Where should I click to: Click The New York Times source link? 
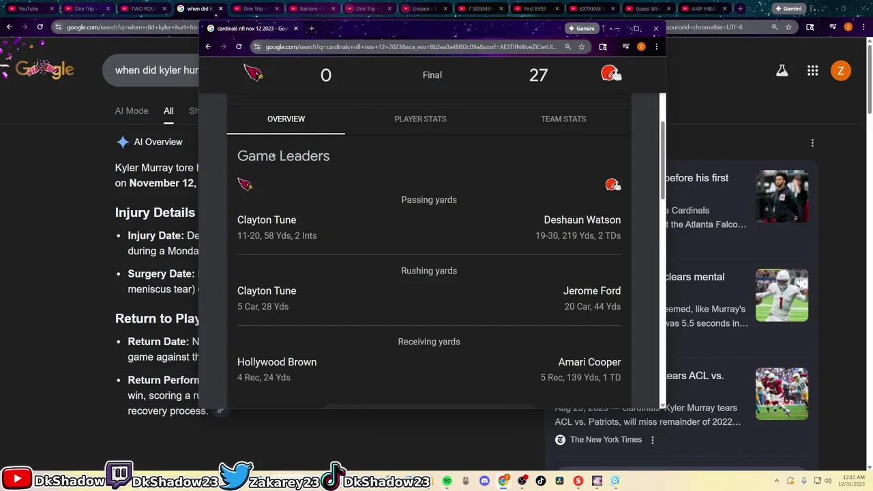[606, 440]
